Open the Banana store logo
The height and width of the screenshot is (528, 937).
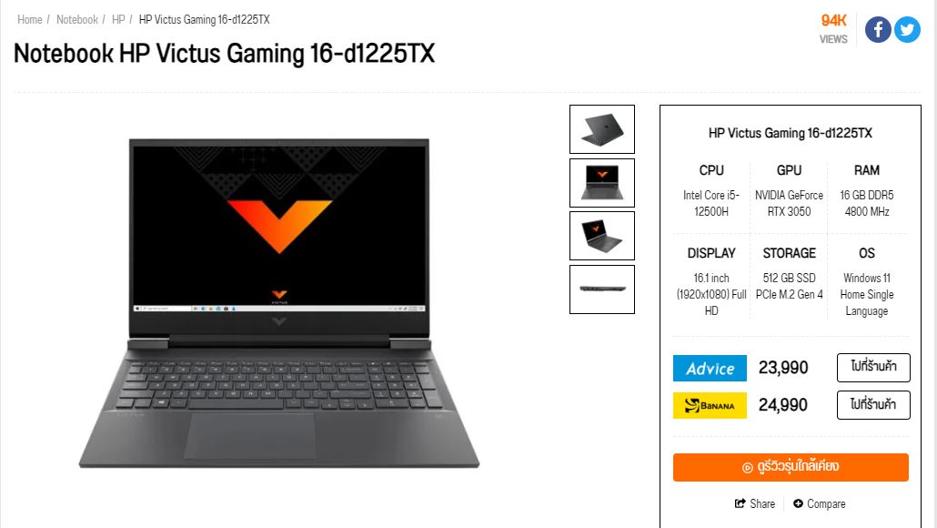(x=710, y=405)
